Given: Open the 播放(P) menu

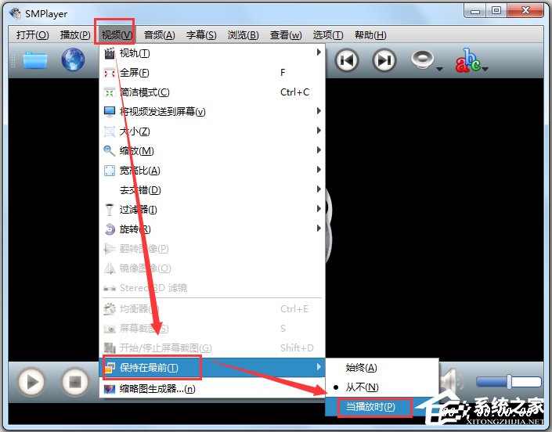Looking at the screenshot, I should (x=75, y=35).
